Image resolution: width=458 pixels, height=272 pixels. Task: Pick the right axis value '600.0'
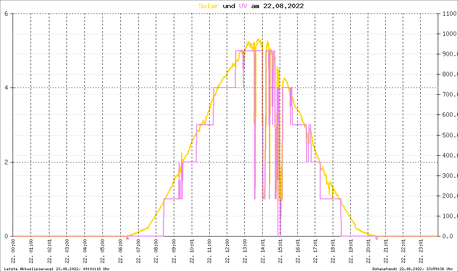(x=450, y=115)
